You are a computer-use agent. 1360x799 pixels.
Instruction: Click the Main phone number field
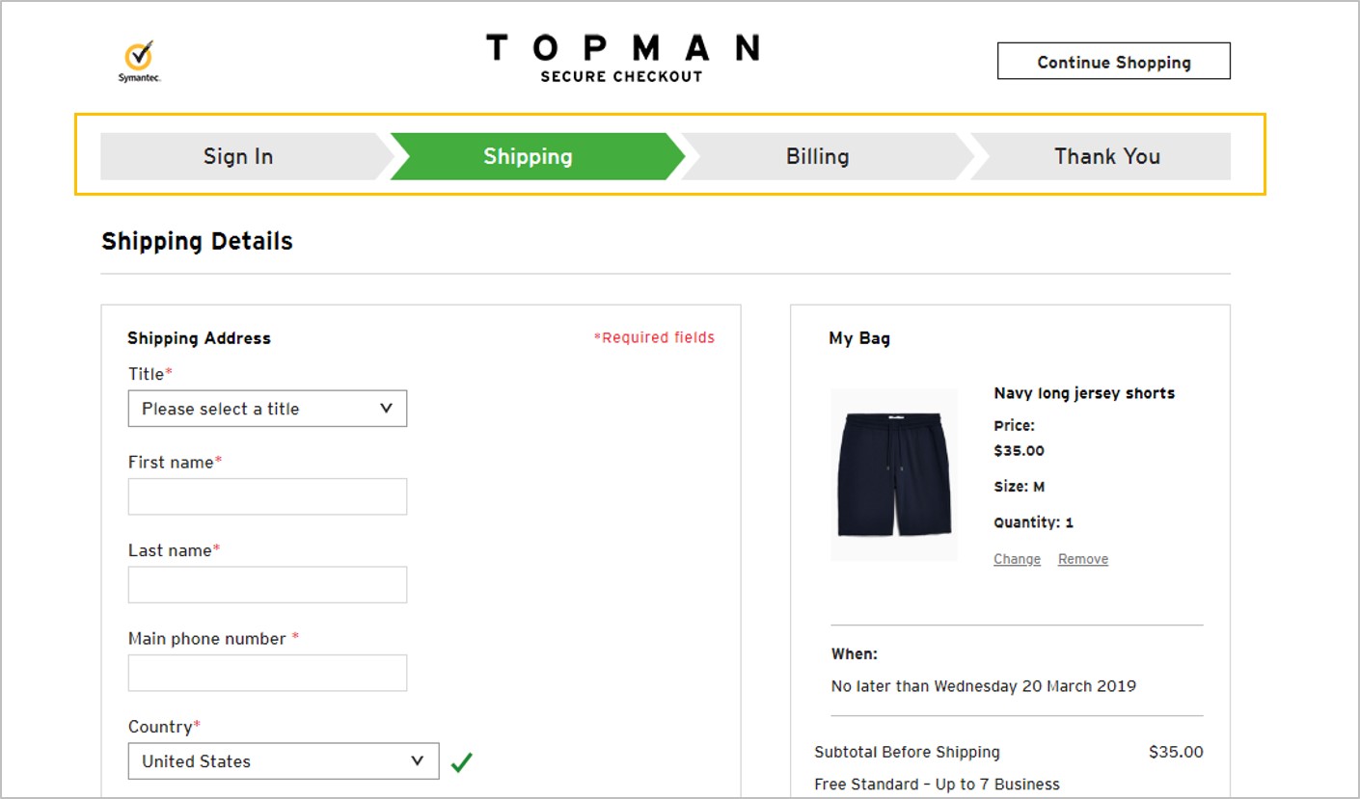tap(267, 673)
